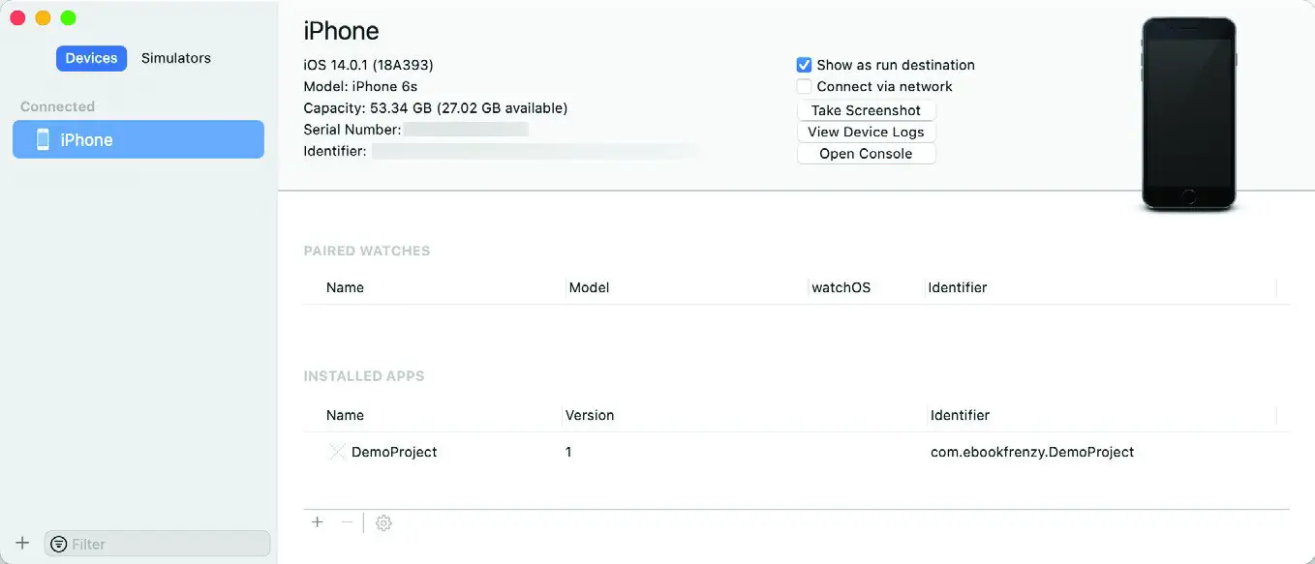This screenshot has width=1315, height=564.
Task: Click the Connected section label
Action: [x=57, y=106]
